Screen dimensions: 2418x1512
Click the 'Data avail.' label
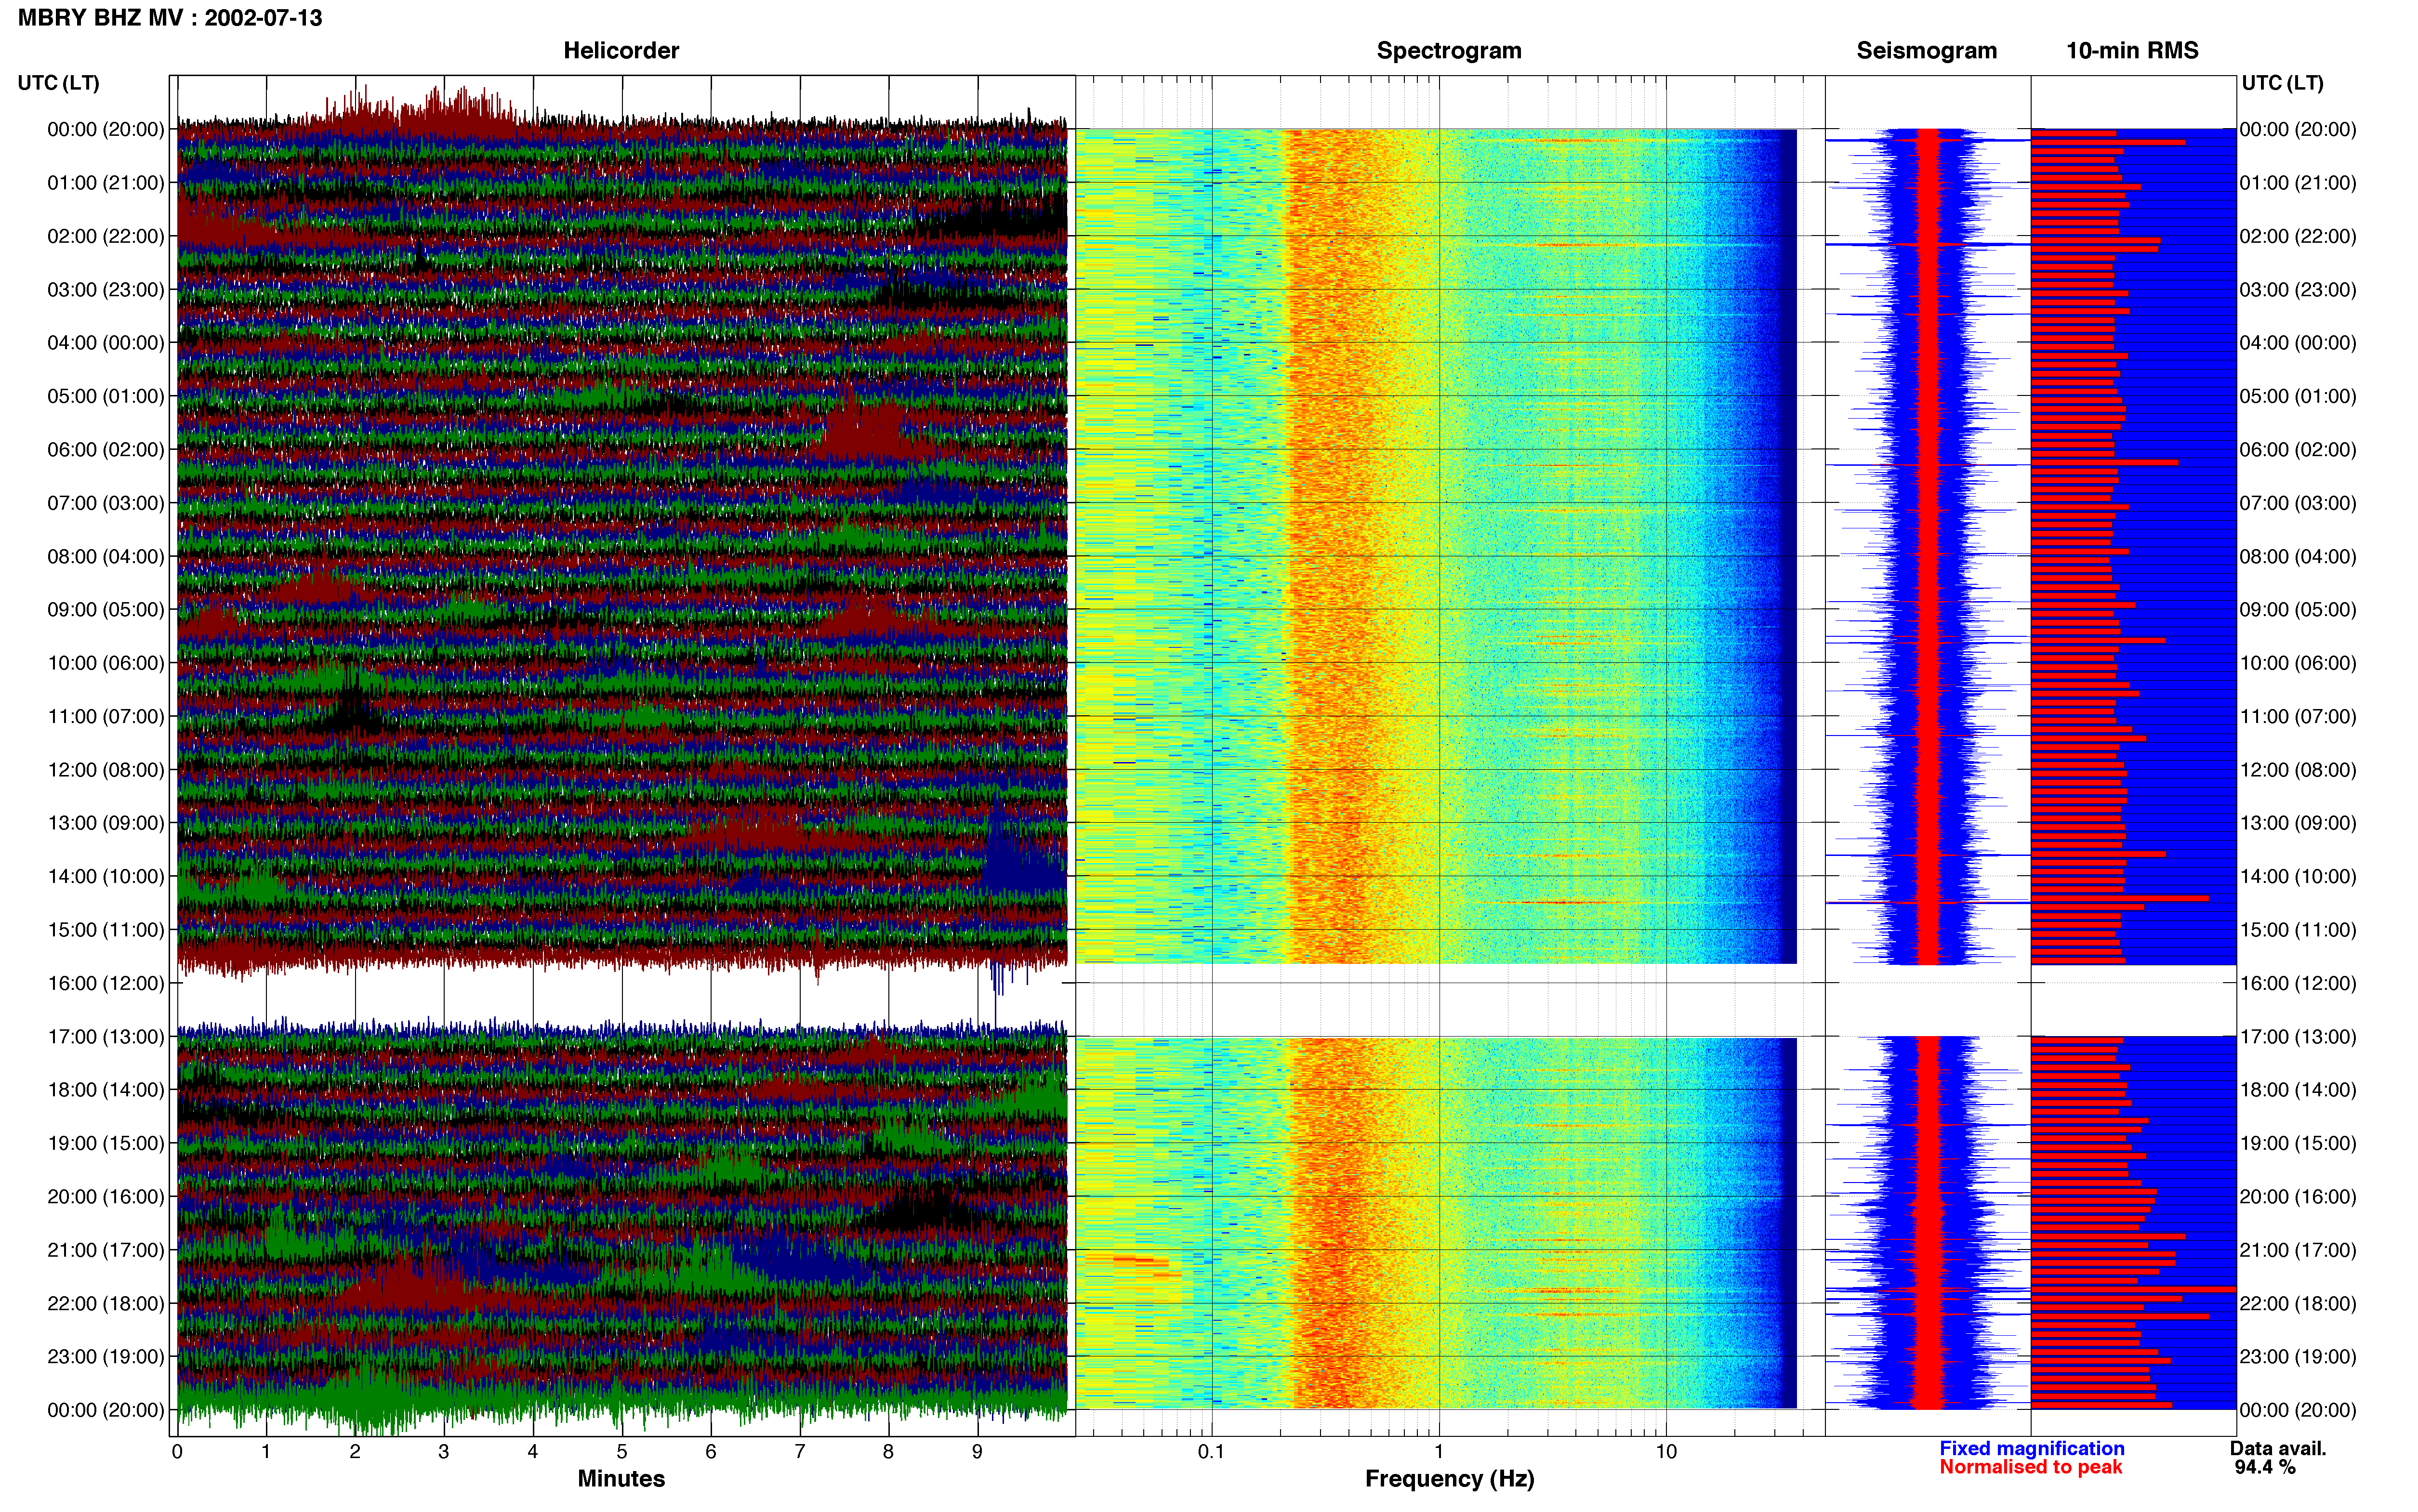click(2278, 1448)
